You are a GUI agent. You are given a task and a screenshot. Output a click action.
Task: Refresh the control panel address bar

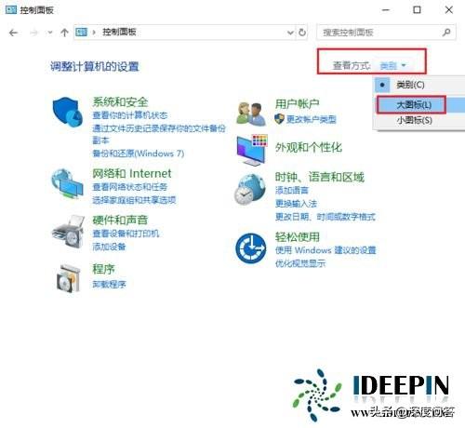302,33
